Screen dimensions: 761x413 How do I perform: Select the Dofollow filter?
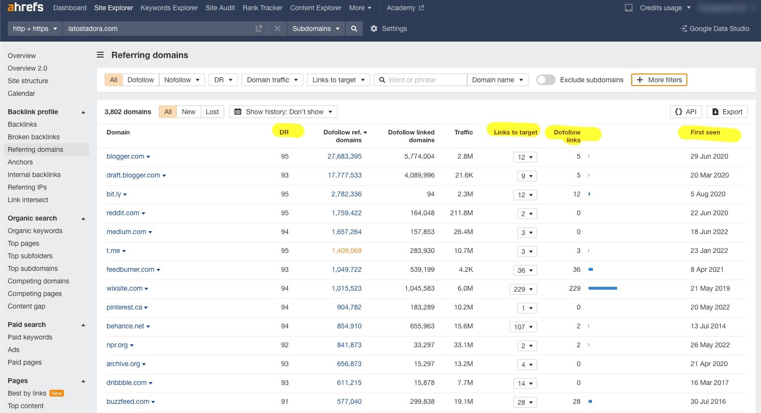point(140,80)
